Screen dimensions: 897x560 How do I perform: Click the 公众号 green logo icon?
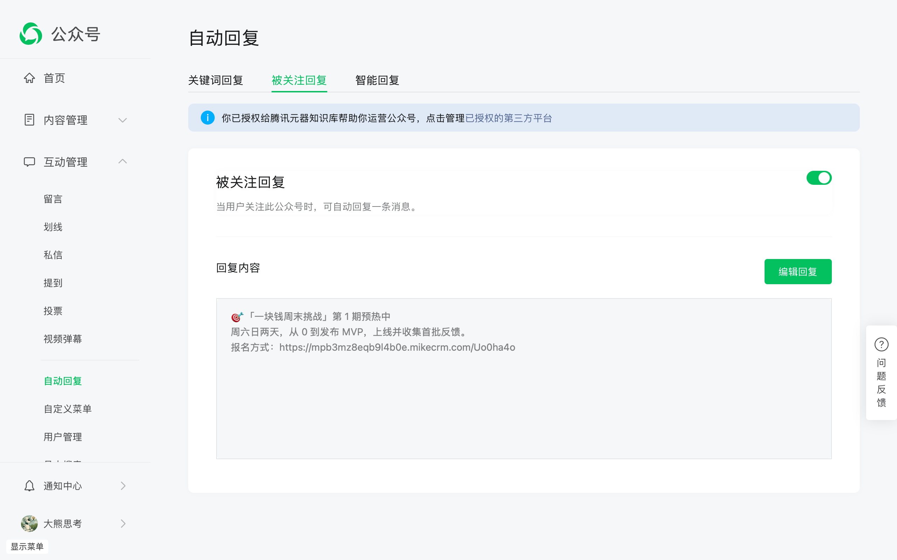(31, 34)
